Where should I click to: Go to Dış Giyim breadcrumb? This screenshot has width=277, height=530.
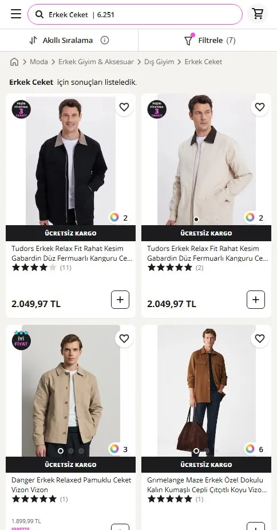(x=159, y=62)
